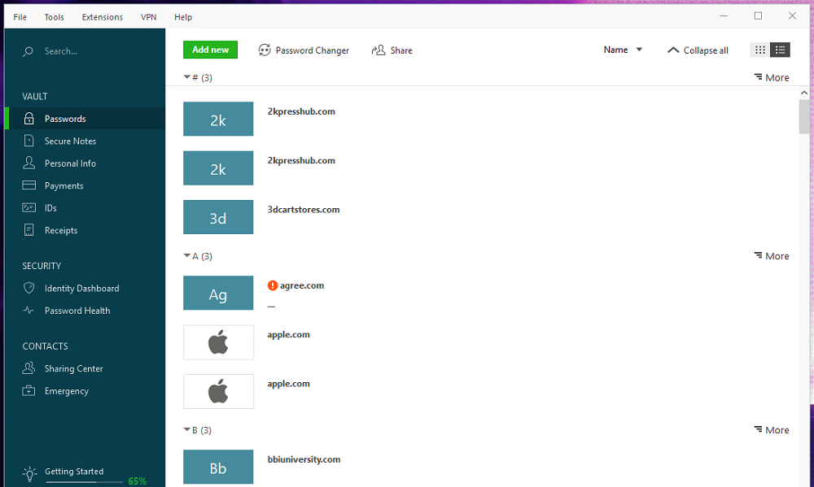Image resolution: width=814 pixels, height=487 pixels.
Task: Open the Sharing Center
Action: 73,368
